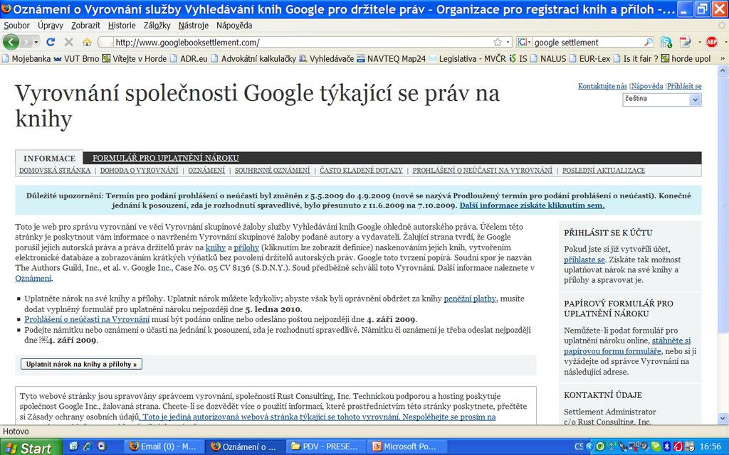
Task: Go to the browser home page
Action: point(86,42)
